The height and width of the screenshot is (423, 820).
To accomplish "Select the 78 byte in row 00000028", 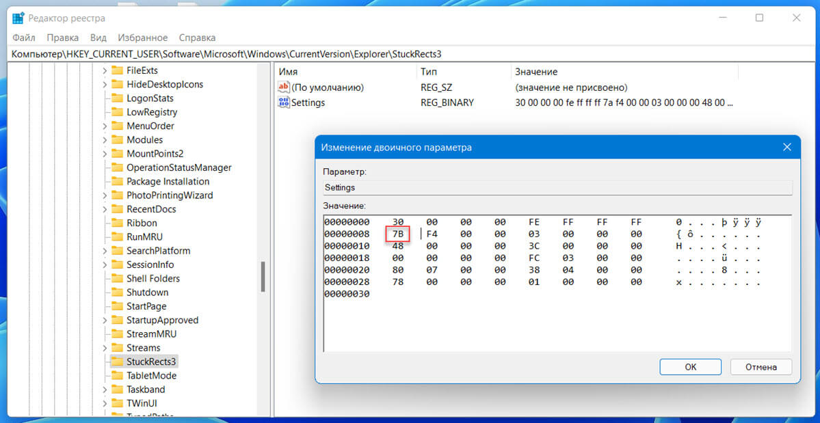I will [x=397, y=282].
